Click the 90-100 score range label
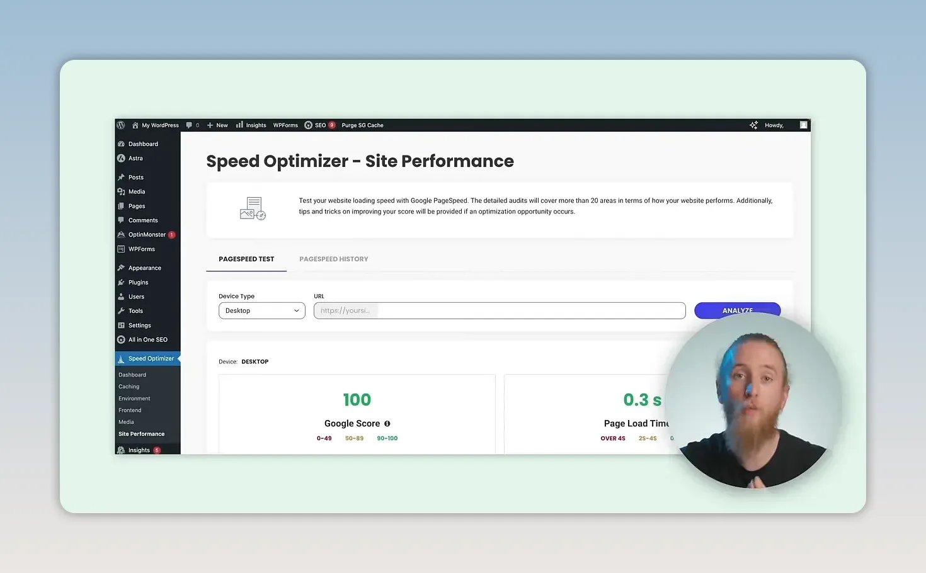Viewport: 926px width, 573px height. click(x=387, y=438)
